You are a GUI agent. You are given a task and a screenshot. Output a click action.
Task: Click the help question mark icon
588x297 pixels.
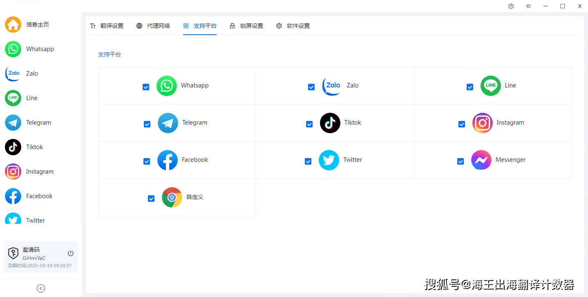(511, 6)
